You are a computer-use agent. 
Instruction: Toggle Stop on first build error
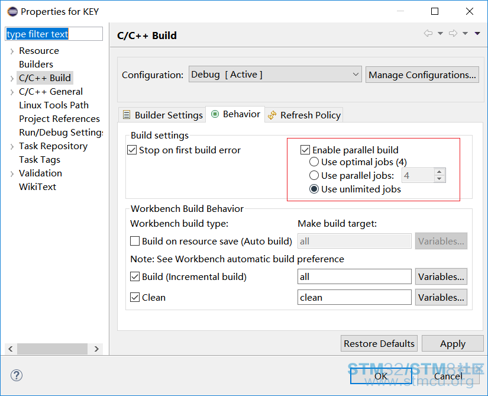132,150
